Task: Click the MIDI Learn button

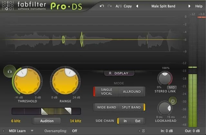Action: pos(17,131)
